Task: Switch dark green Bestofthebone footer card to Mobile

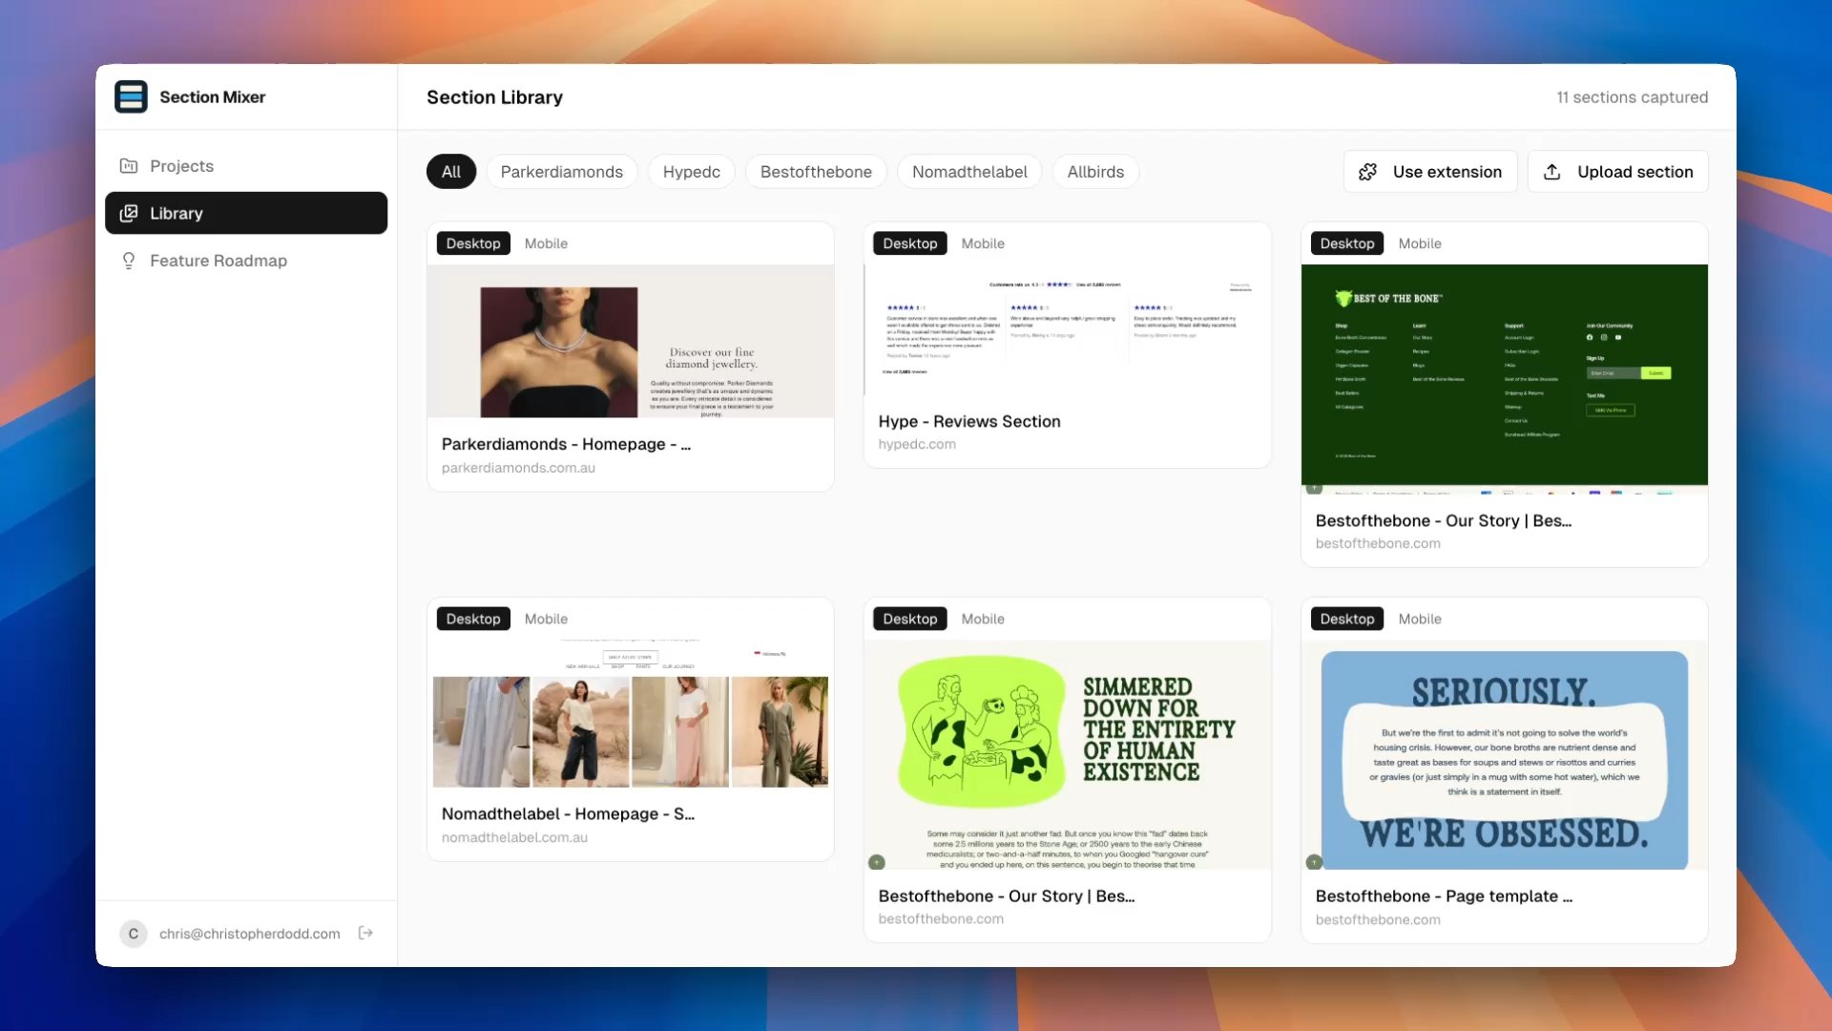Action: point(1420,243)
